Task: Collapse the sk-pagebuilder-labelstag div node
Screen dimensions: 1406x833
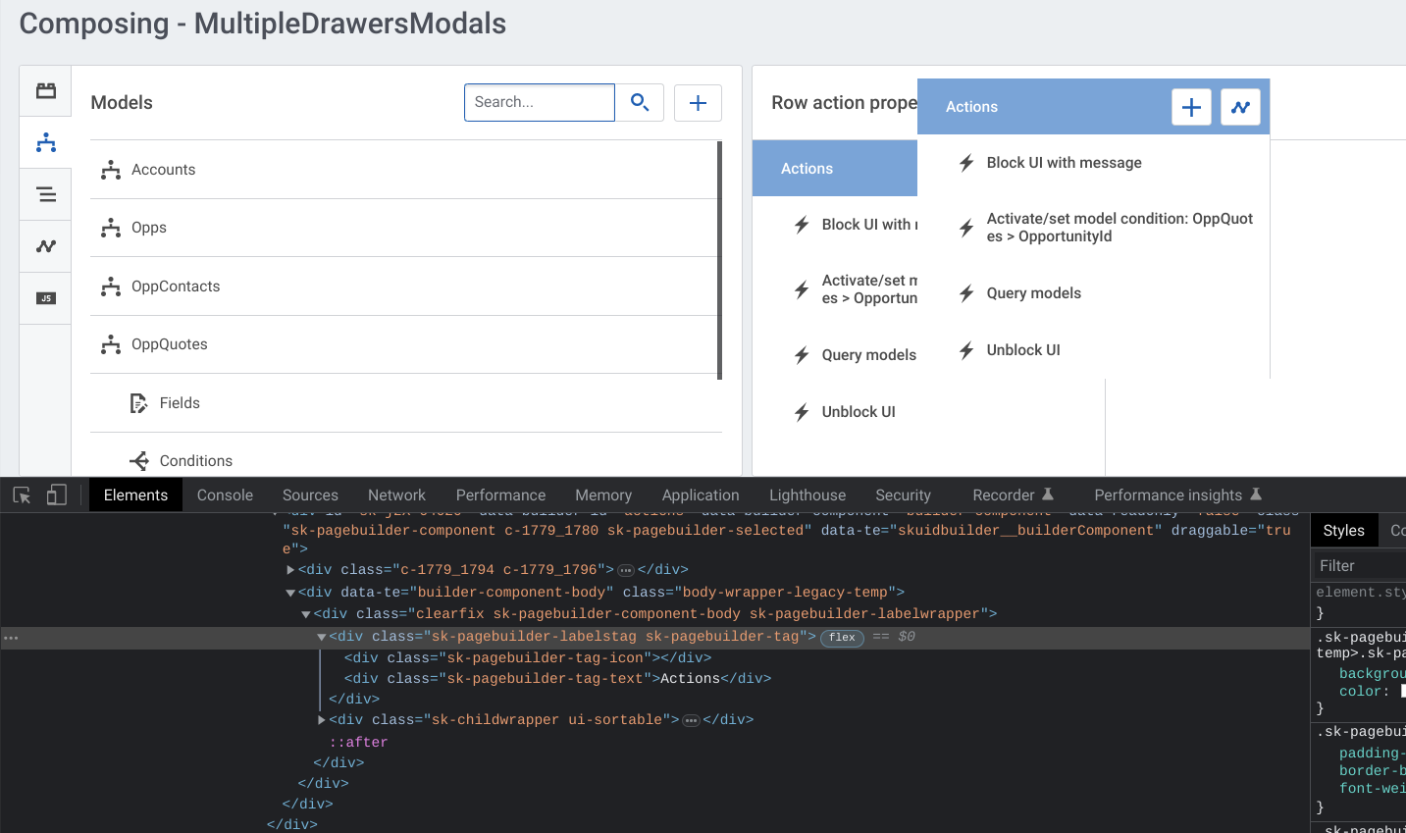Action: (x=321, y=637)
